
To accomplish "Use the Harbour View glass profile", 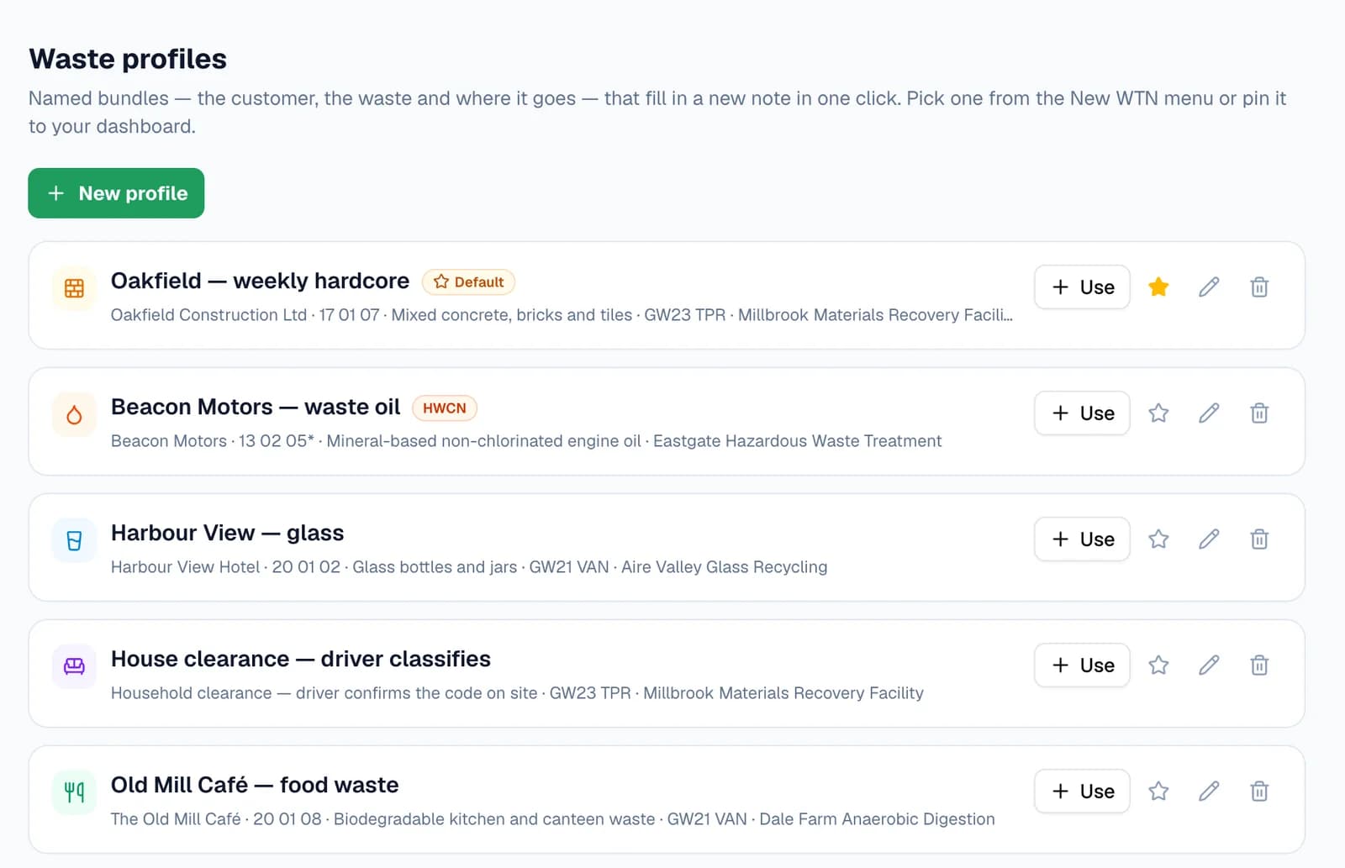I will pos(1082,539).
